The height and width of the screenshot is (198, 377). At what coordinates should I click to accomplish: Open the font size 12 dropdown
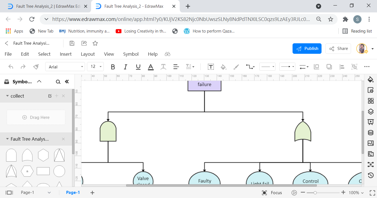pos(95,67)
